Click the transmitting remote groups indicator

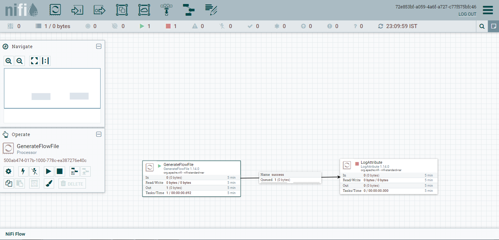(x=91, y=26)
